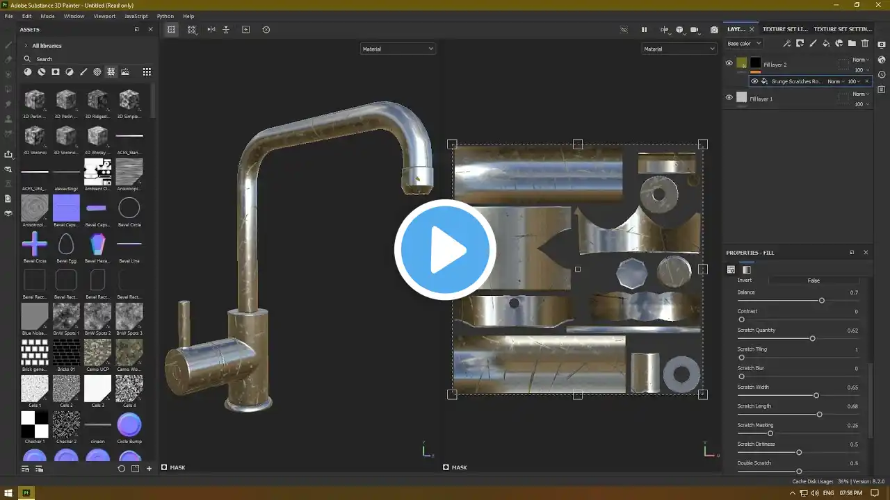Filter assets by Alphas icon
The height and width of the screenshot is (500, 890).
(x=97, y=72)
